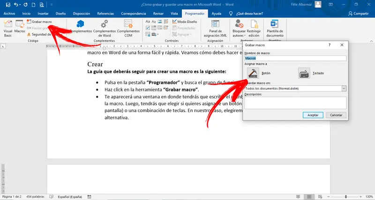Assign macro to Botón
Image resolution: width=375 pixels, height=200 pixels.
[253, 73]
